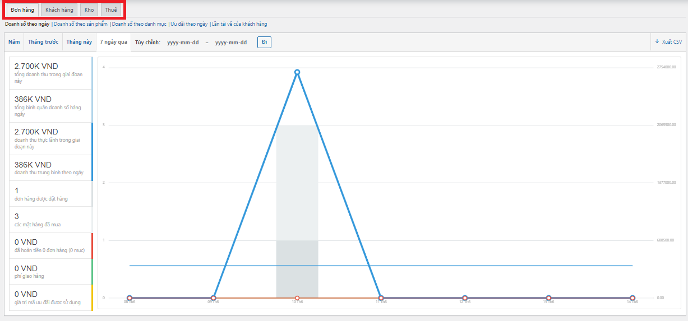Open Doanh số theo sản phẩm report
The height and width of the screenshot is (321, 688).
[x=81, y=24]
